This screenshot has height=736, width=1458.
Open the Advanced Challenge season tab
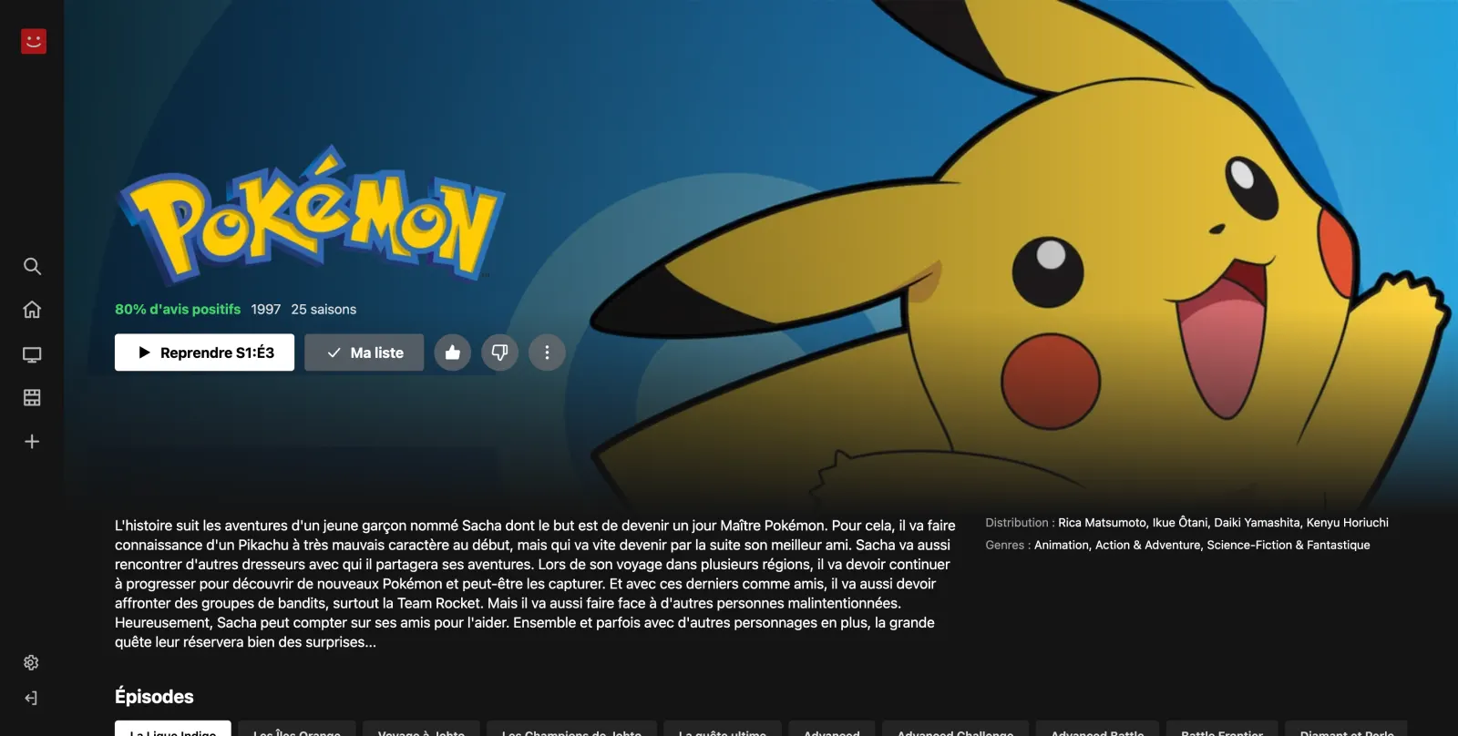tap(955, 729)
